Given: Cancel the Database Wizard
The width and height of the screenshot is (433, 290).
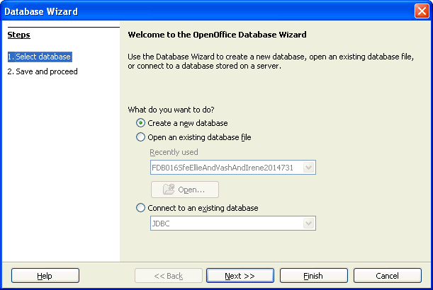Looking at the screenshot, I should 388,276.
